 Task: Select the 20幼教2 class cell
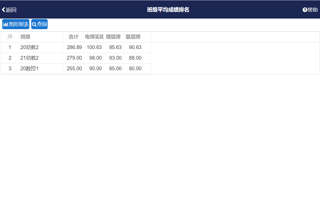(x=41, y=47)
